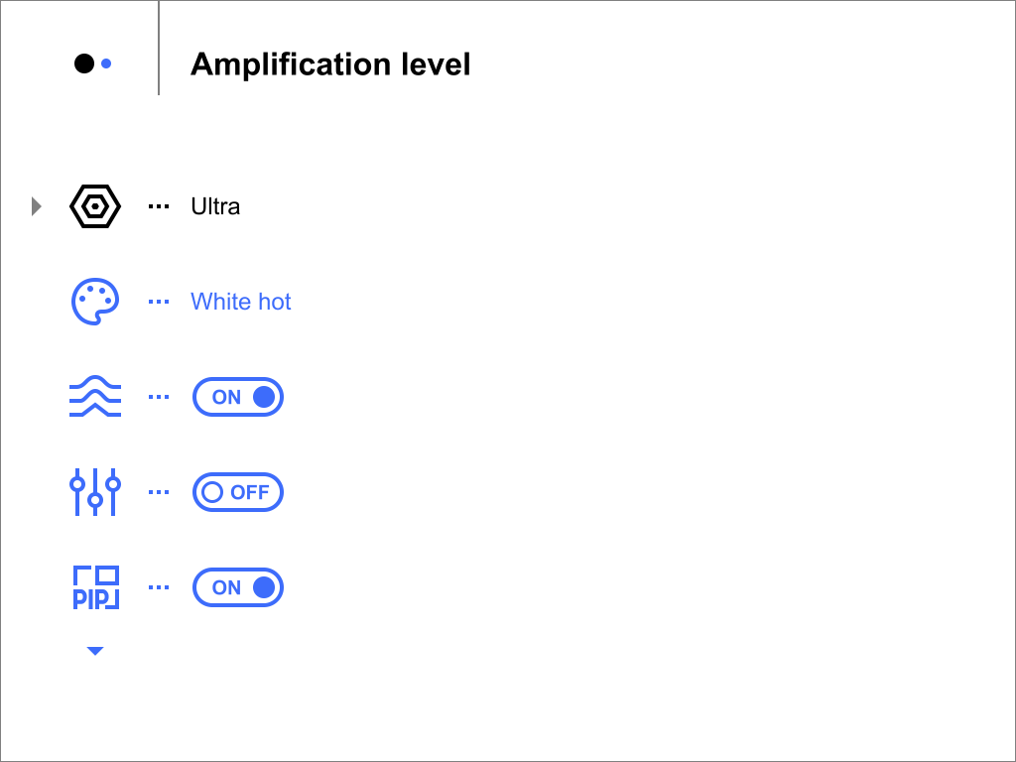The height and width of the screenshot is (762, 1016).
Task: Click the wavy lines smoothing filter icon
Action: point(95,397)
